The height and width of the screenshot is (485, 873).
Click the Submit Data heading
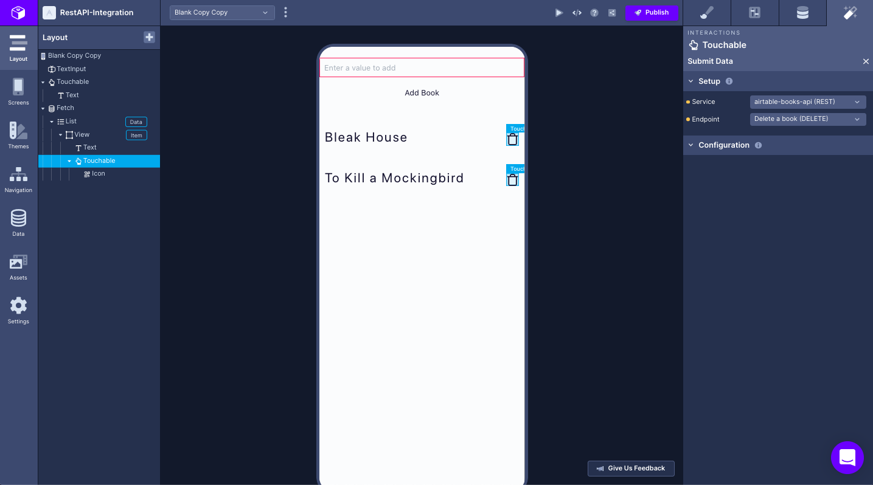click(x=710, y=61)
